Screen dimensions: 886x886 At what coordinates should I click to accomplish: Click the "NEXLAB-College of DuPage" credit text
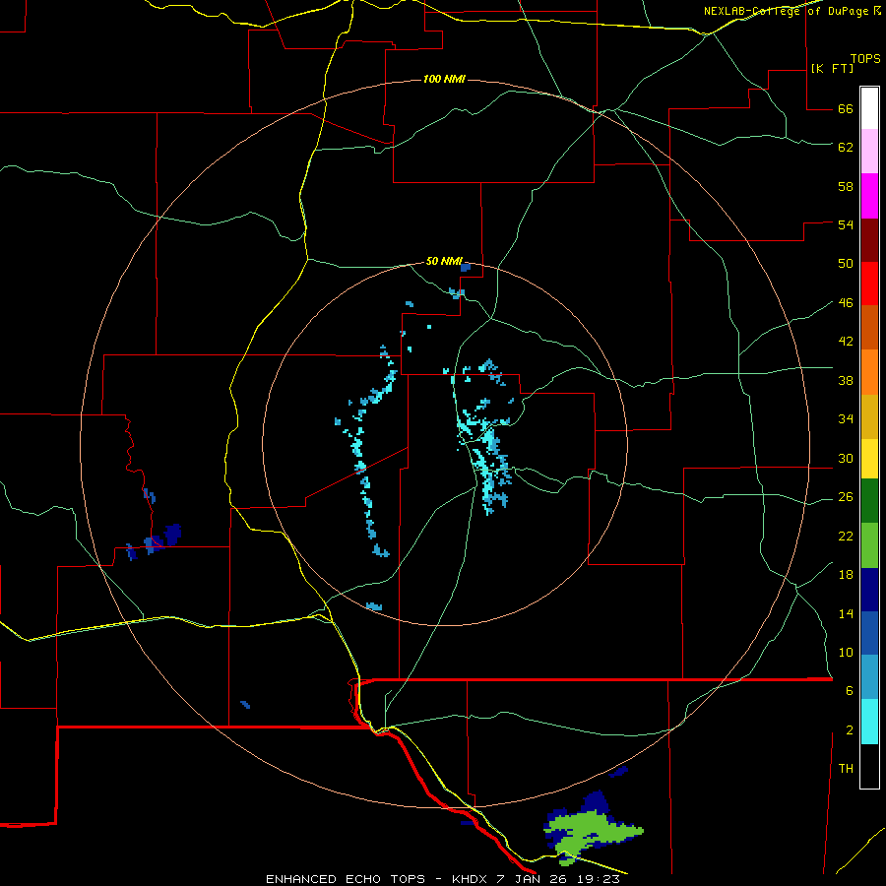tap(786, 11)
